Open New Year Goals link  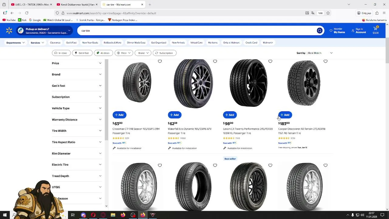pyautogui.click(x=90, y=43)
